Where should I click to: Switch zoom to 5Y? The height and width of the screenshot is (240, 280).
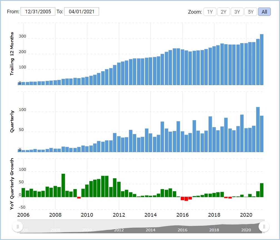251,12
